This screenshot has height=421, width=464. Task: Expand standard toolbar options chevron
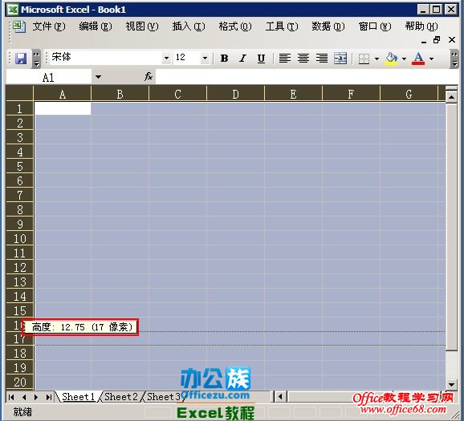(36, 59)
